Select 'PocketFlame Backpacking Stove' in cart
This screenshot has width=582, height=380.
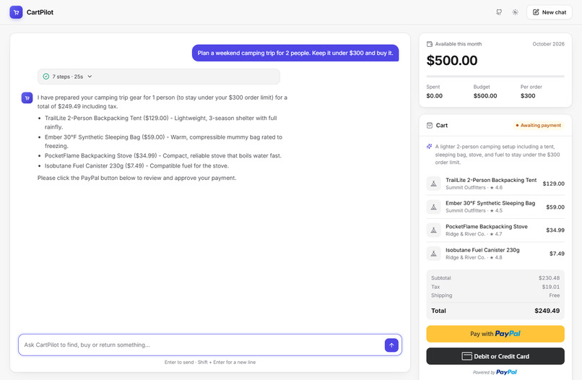(x=487, y=227)
